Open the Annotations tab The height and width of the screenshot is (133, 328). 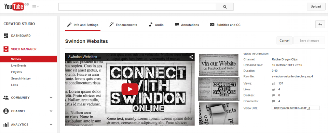coord(187,25)
